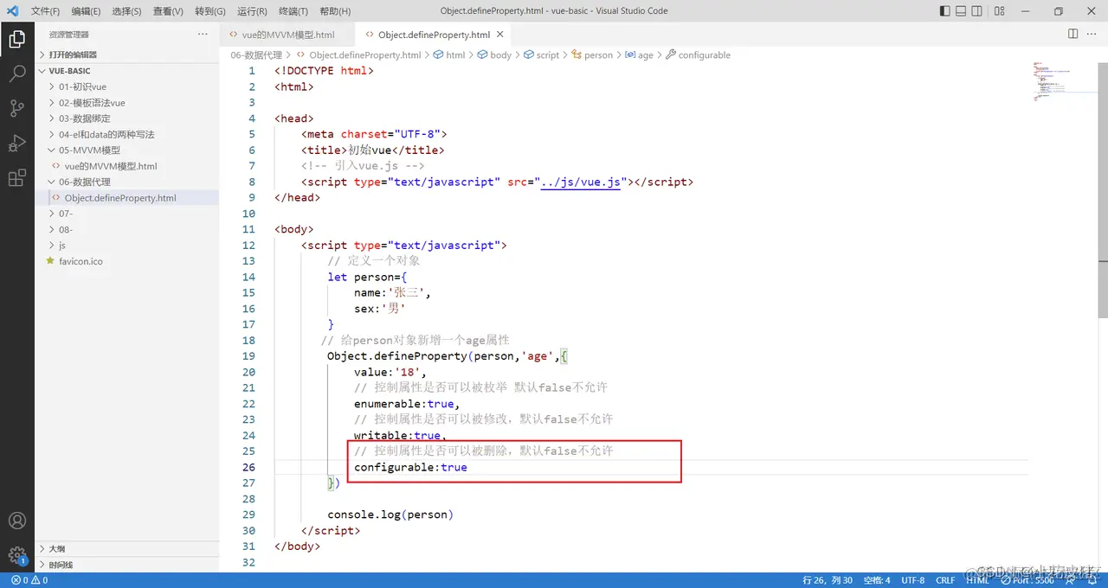The width and height of the screenshot is (1108, 588).
Task: Collapse the 06-数据代理 folder
Action: tap(126, 182)
